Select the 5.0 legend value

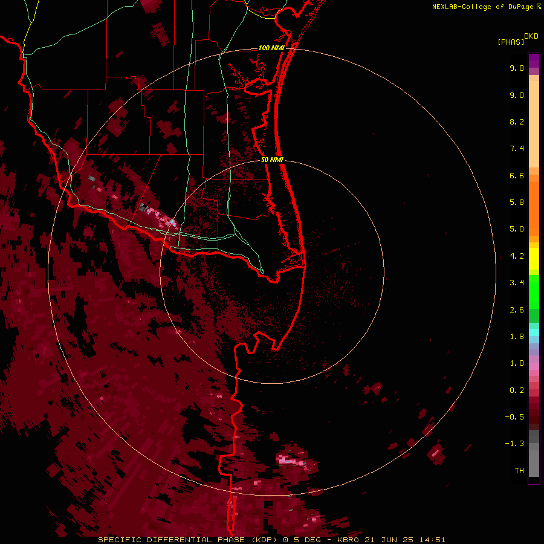517,229
